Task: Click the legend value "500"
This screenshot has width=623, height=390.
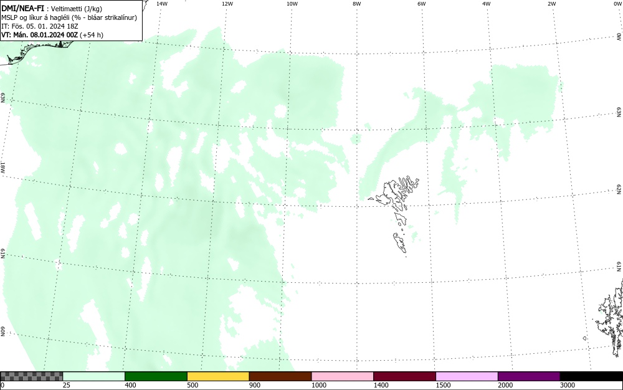Action: coord(193,385)
